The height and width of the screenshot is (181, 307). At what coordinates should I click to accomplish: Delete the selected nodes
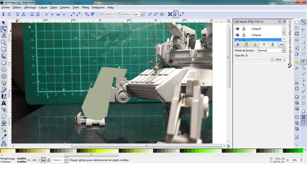click(x=9, y=14)
